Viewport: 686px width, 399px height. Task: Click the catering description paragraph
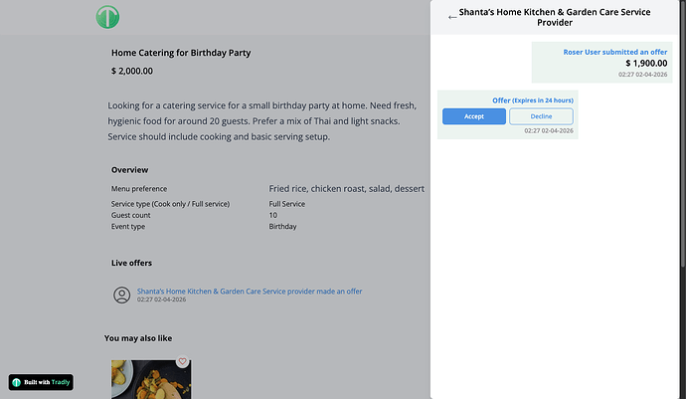point(255,120)
